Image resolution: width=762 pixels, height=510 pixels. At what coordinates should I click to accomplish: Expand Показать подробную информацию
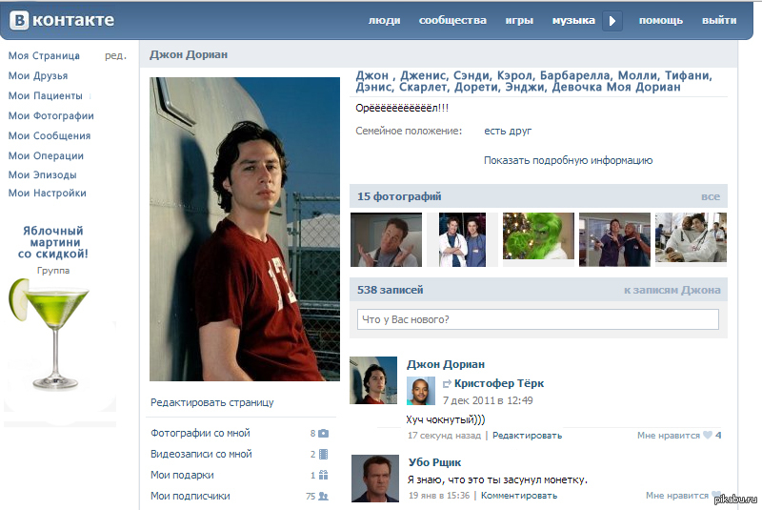coord(568,160)
